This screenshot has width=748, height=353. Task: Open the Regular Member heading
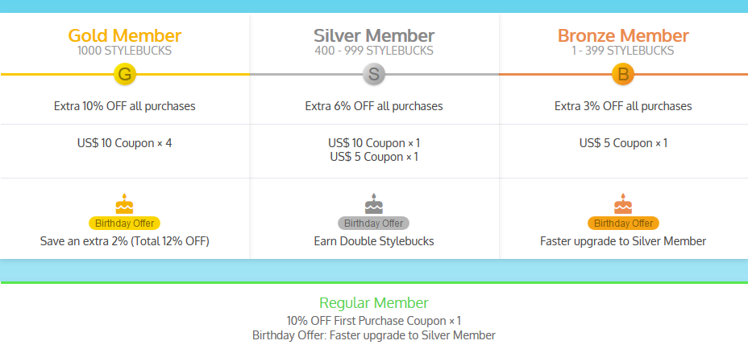point(374,303)
